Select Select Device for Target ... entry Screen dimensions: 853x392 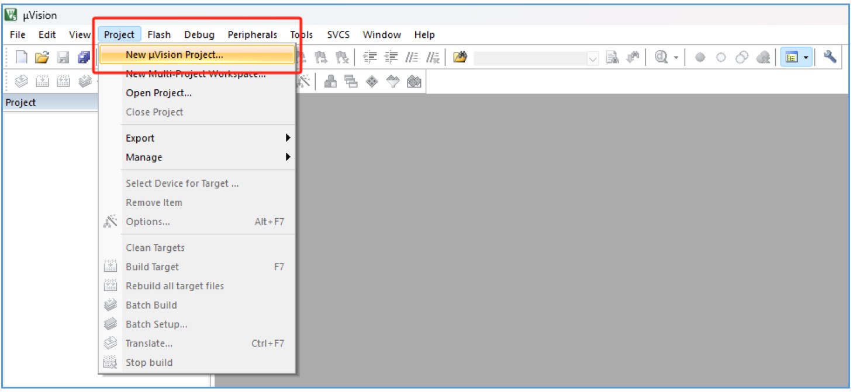(x=196, y=183)
